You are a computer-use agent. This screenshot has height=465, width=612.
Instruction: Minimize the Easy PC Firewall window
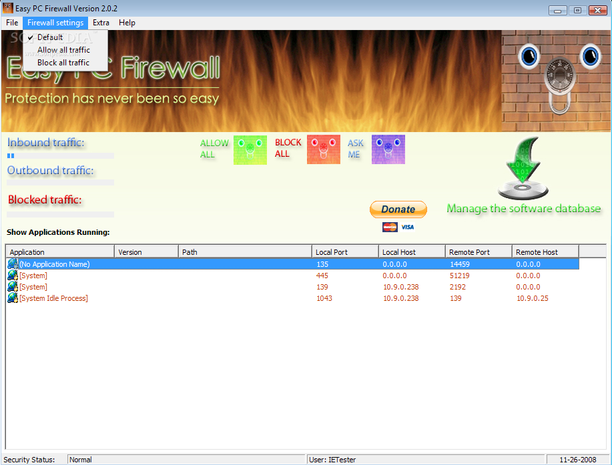tap(558, 11)
